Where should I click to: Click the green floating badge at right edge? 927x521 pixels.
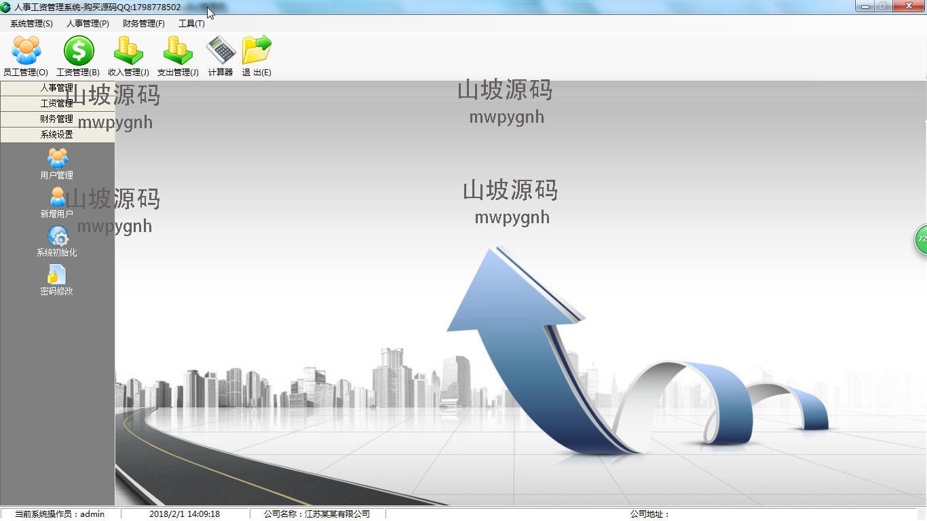pos(921,239)
